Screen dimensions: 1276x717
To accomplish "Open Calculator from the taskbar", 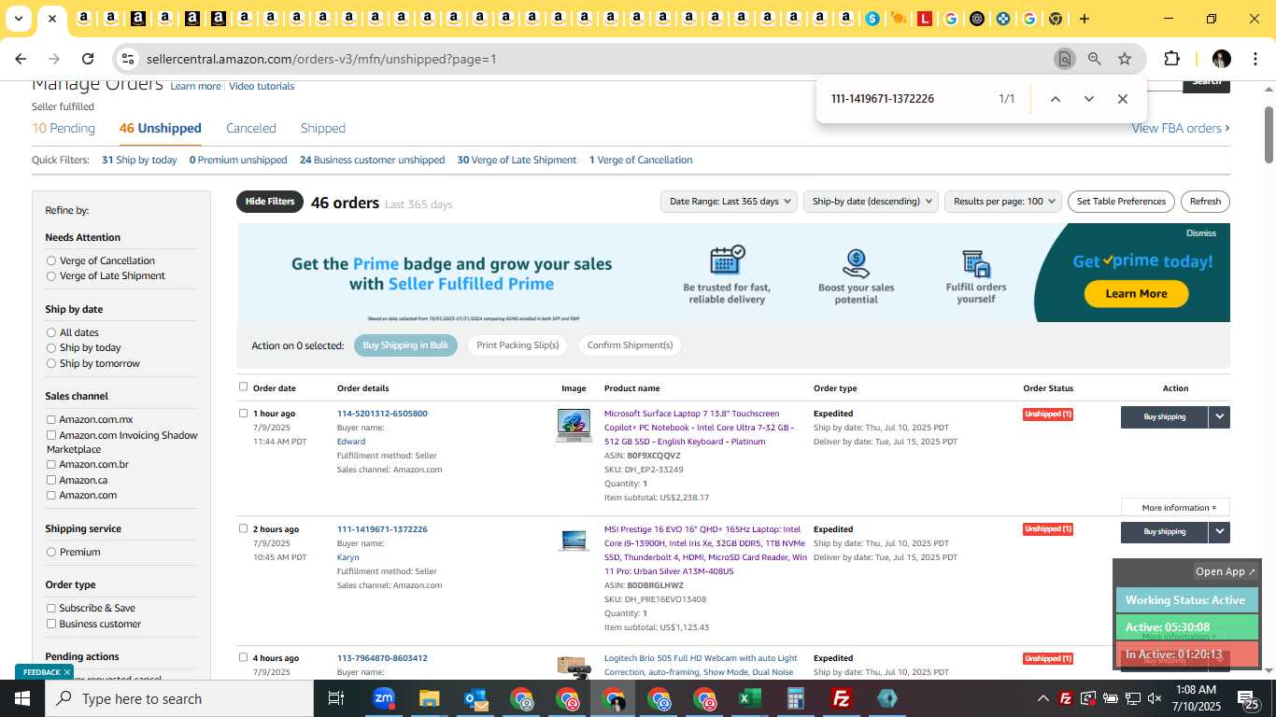I will coord(796,698).
